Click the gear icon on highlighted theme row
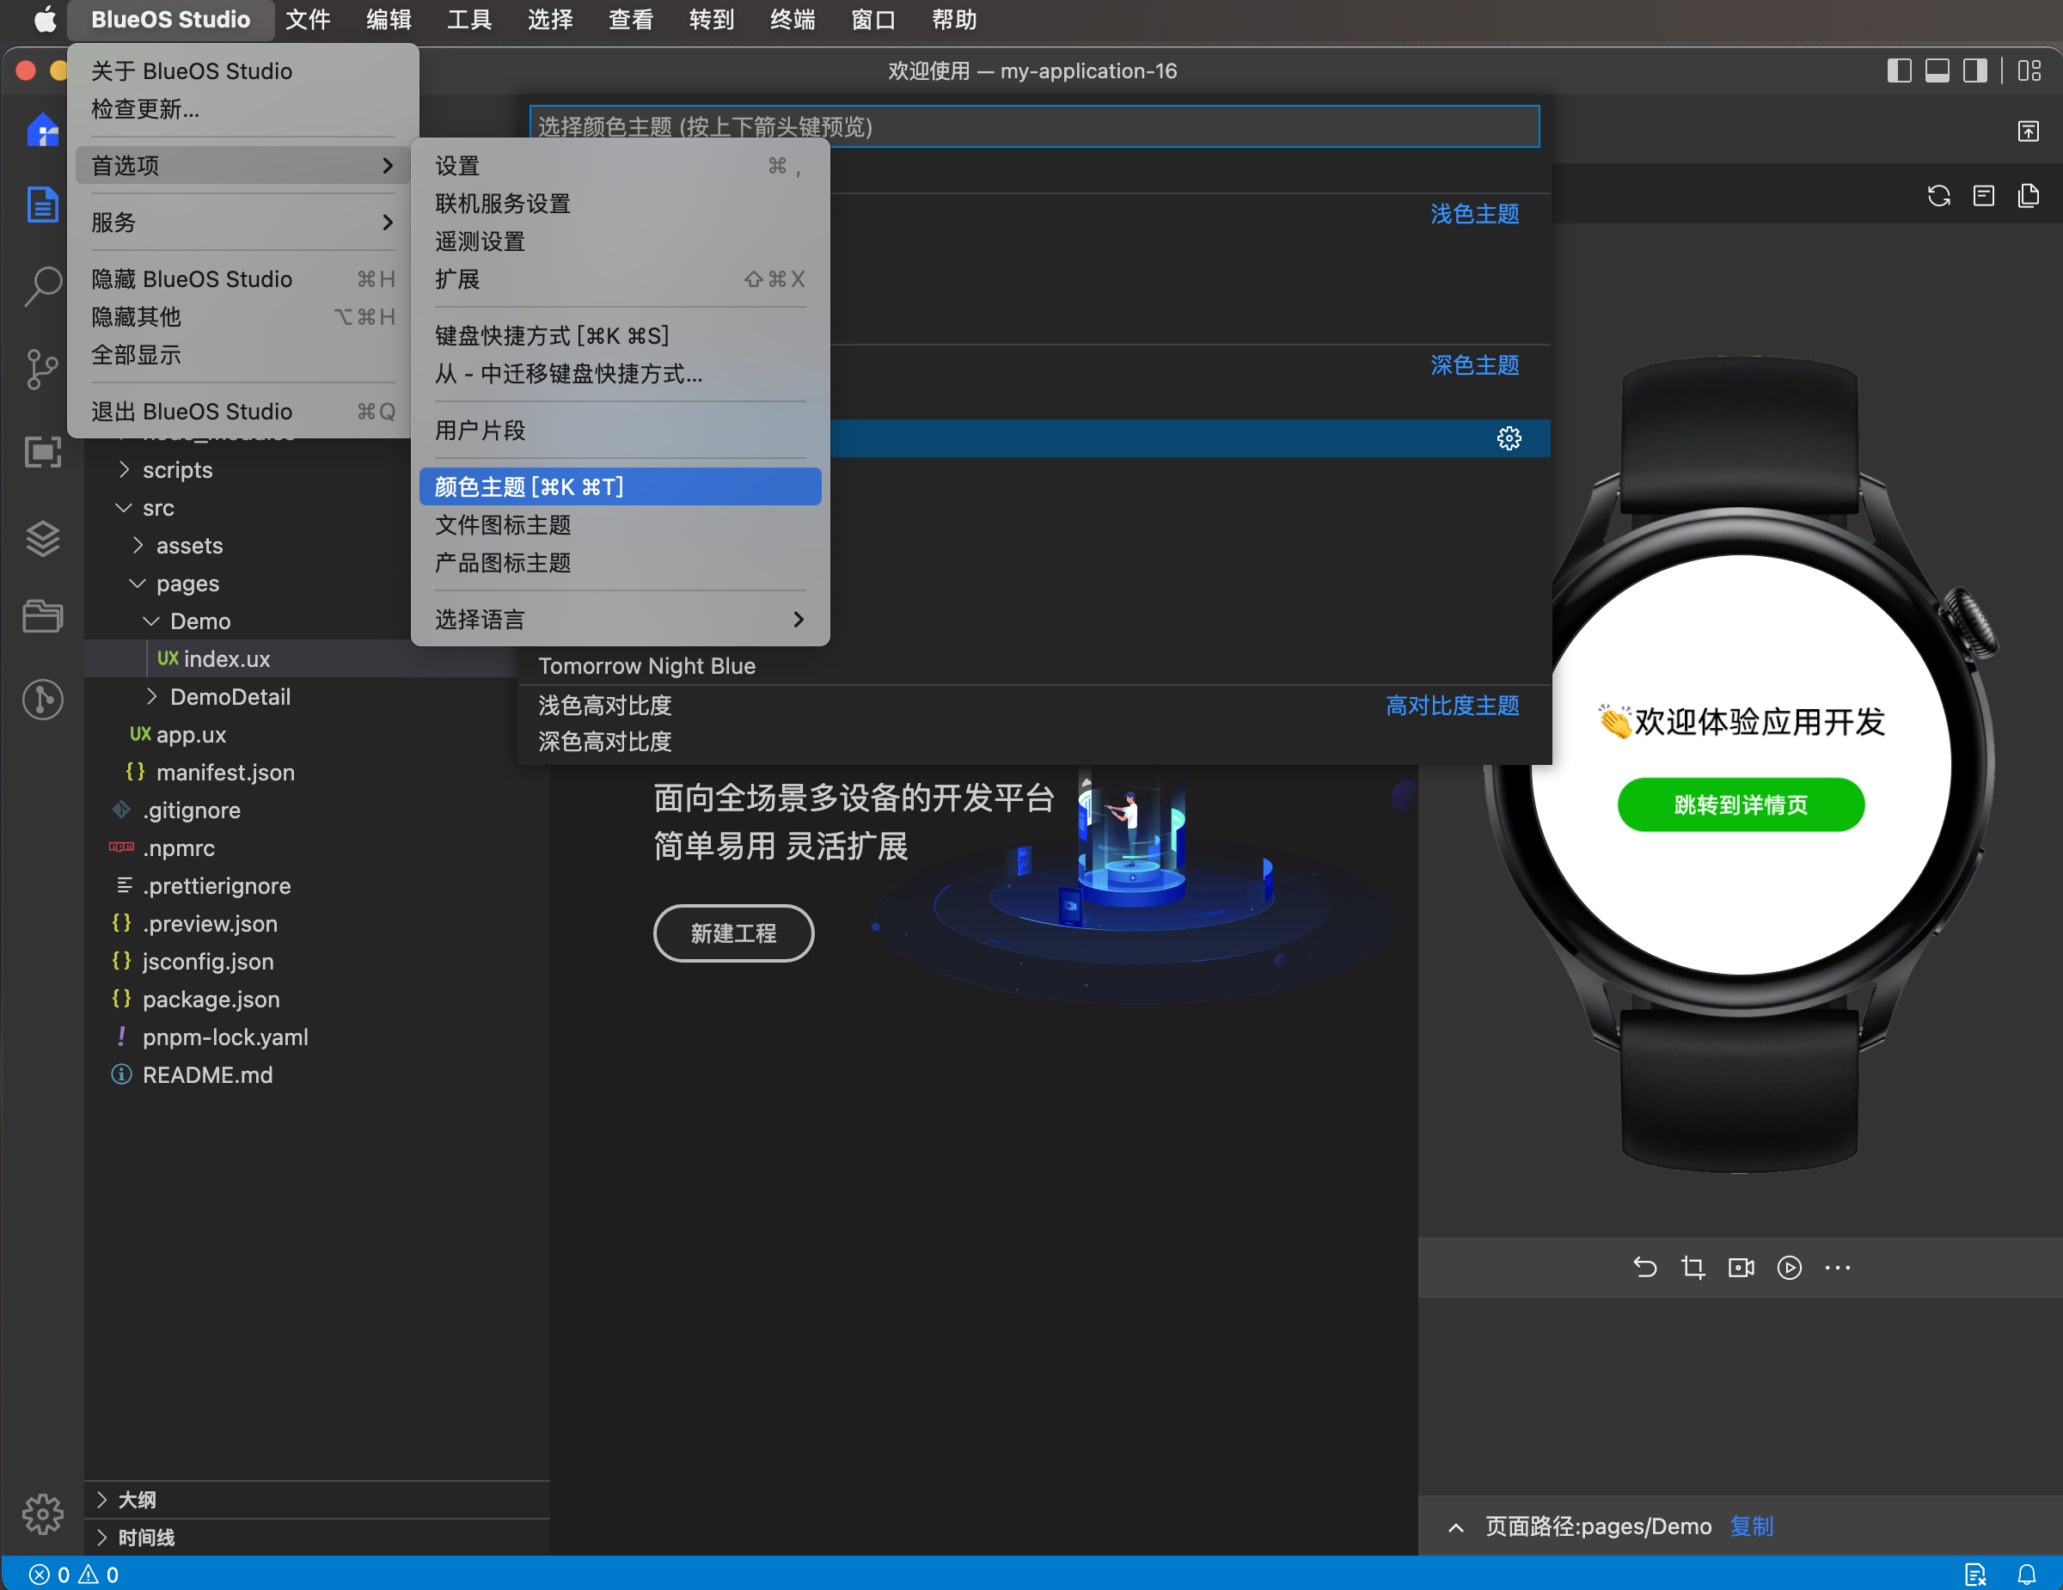The height and width of the screenshot is (1590, 2063). pos(1509,438)
